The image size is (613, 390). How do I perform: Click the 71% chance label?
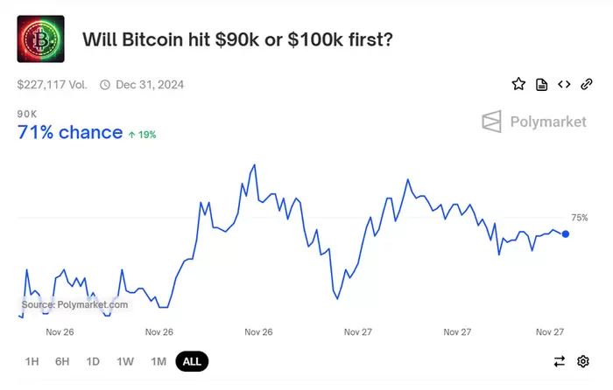tap(70, 133)
